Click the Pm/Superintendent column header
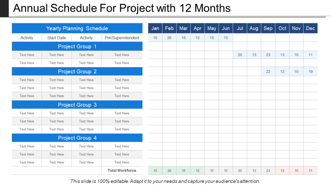This screenshot has width=331, height=186. (x=122, y=38)
